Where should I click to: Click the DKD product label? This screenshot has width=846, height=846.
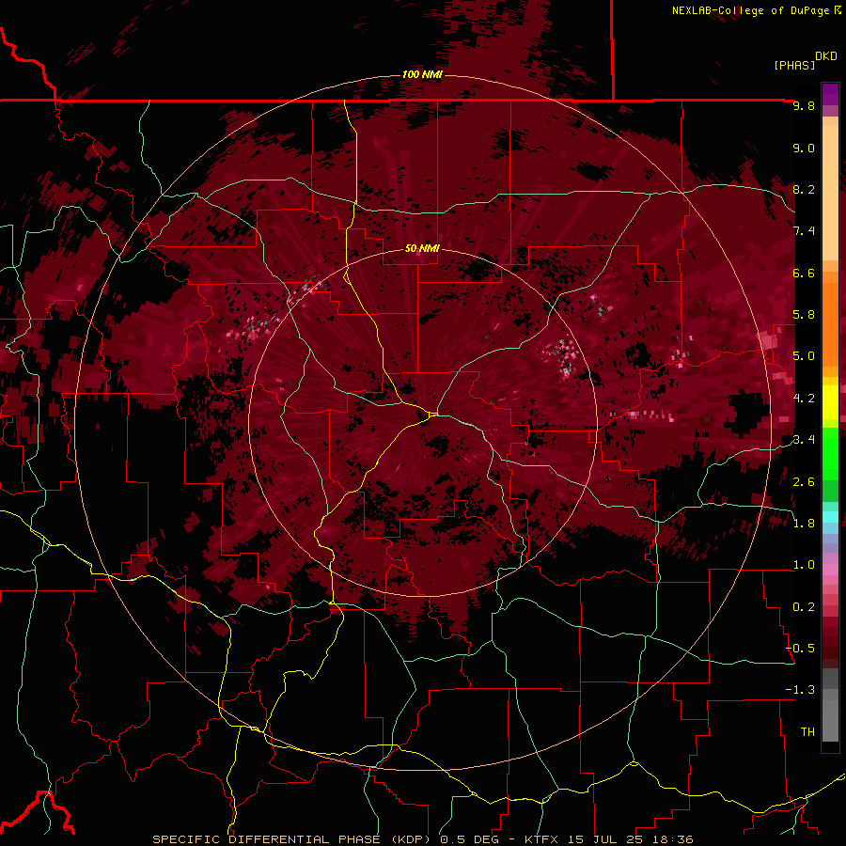pos(826,56)
